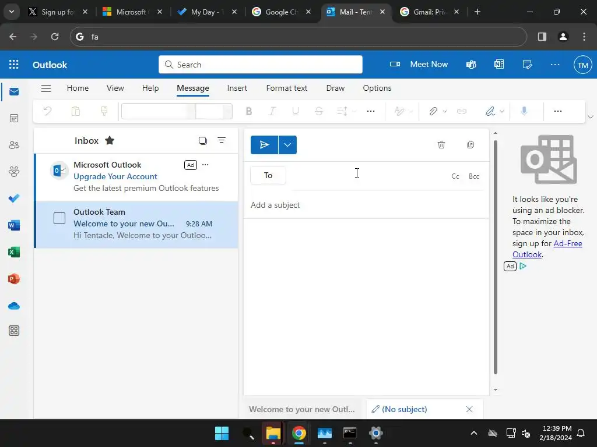The width and height of the screenshot is (597, 447).
Task: Click the Outlook Search box
Action: [x=261, y=65]
